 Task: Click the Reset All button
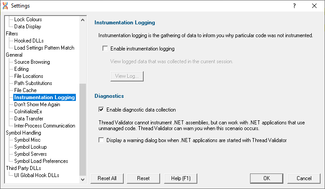point(107,178)
